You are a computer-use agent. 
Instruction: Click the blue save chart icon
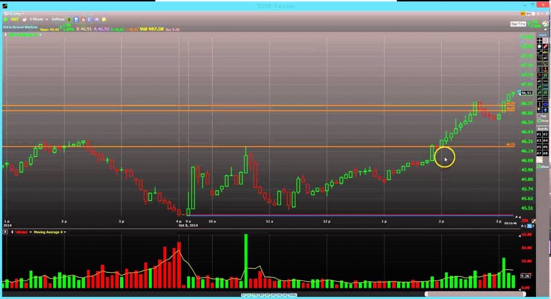(x=76, y=19)
